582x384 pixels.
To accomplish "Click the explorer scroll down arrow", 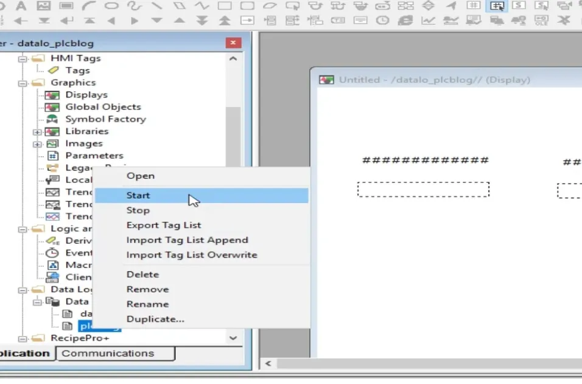I will (x=233, y=338).
